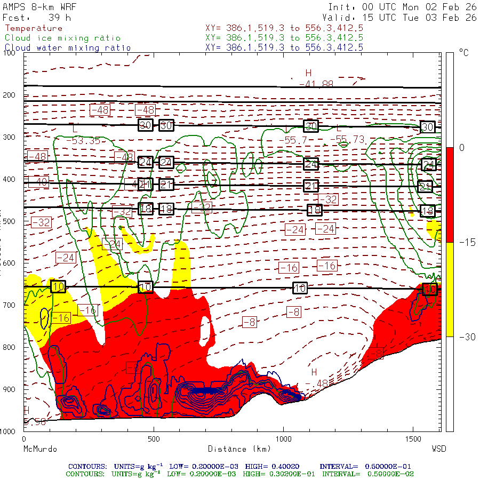Click the 'AMPS 8-km WRF' title text
The width and height of the screenshot is (480, 480).
(x=39, y=7)
